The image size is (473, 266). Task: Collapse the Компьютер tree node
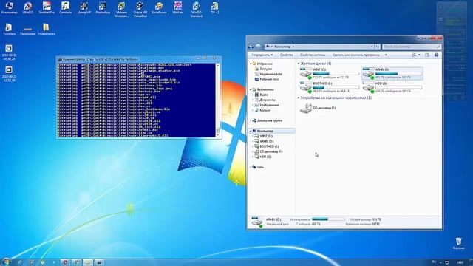tap(251, 131)
